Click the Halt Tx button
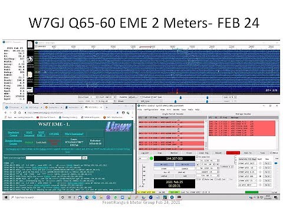 248,153
